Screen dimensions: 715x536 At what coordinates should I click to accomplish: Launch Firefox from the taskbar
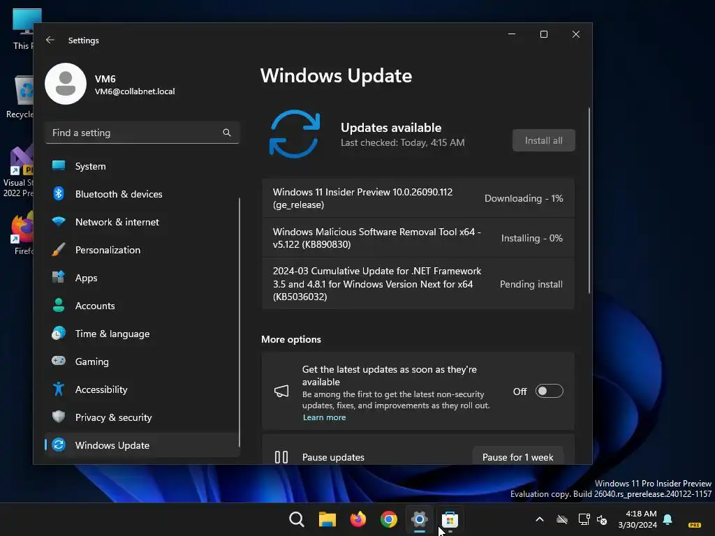coord(358,519)
